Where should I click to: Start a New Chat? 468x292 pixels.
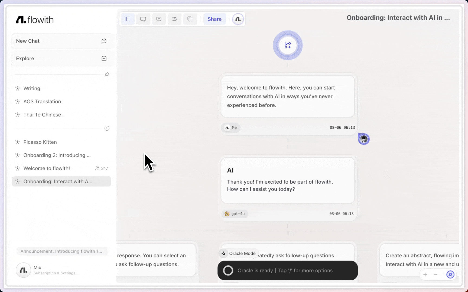[x=61, y=41]
